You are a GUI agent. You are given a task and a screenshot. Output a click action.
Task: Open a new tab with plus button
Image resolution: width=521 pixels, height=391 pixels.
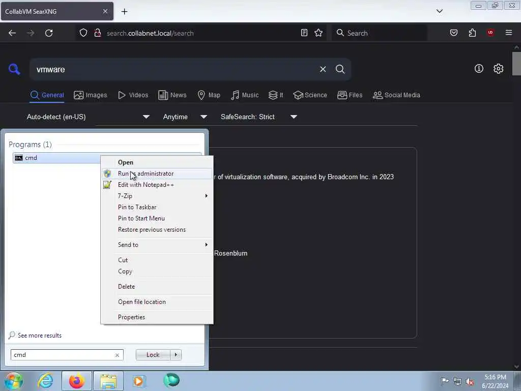pyautogui.click(x=124, y=12)
